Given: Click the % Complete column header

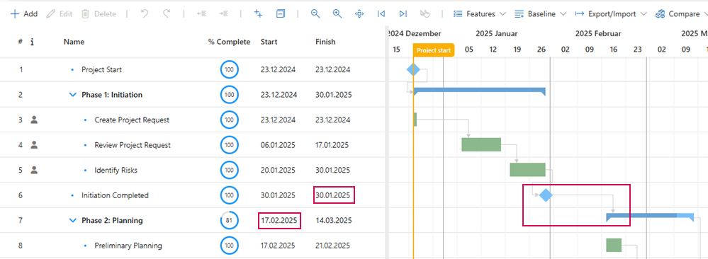Looking at the screenshot, I should coord(229,42).
